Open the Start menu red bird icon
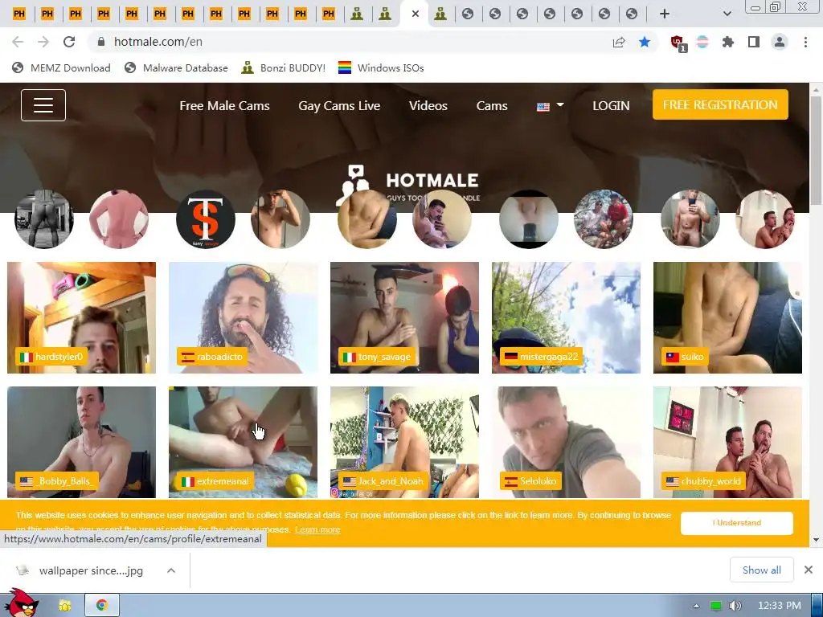The width and height of the screenshot is (823, 617). (21, 603)
